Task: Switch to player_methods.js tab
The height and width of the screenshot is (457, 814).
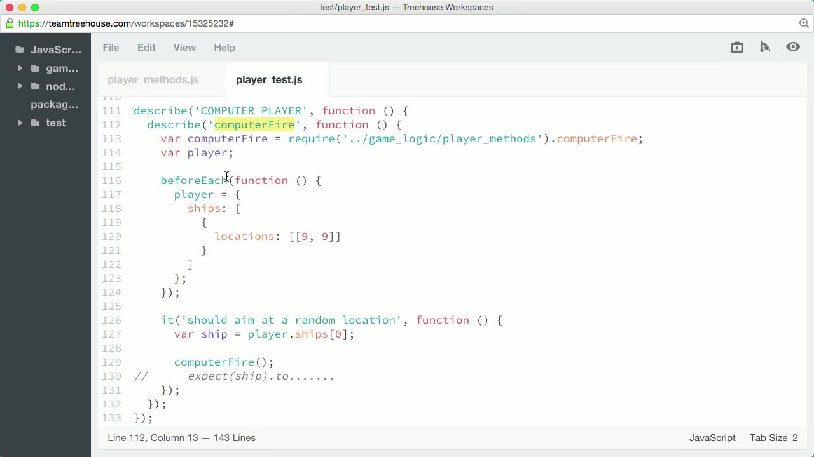Action: 153,80
